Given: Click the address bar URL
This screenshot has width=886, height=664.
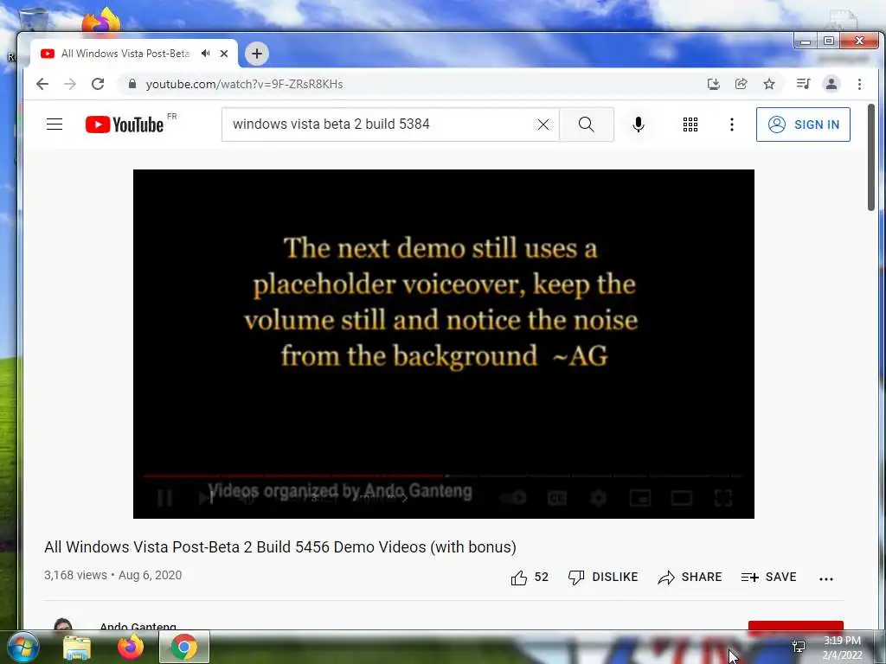Looking at the screenshot, I should (244, 84).
